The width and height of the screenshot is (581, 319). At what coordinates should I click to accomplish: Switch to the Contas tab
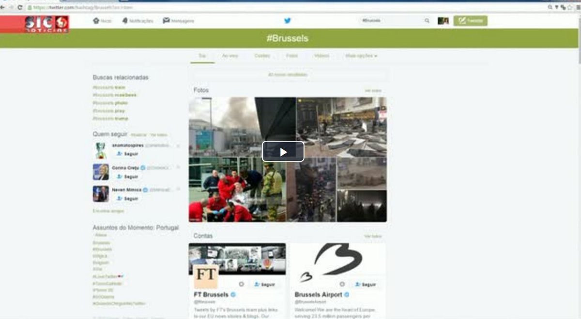click(262, 56)
